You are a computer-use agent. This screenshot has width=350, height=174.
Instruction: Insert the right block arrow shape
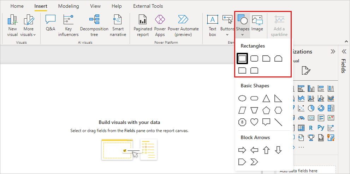(242, 150)
